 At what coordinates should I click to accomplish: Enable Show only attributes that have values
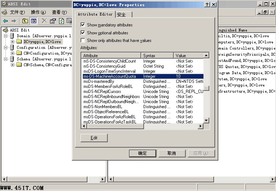(x=83, y=41)
